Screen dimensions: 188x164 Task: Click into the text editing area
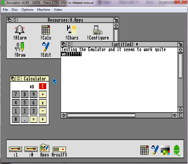click(x=119, y=83)
